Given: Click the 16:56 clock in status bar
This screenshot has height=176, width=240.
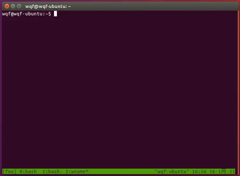Looking at the screenshot, I should (199, 172).
